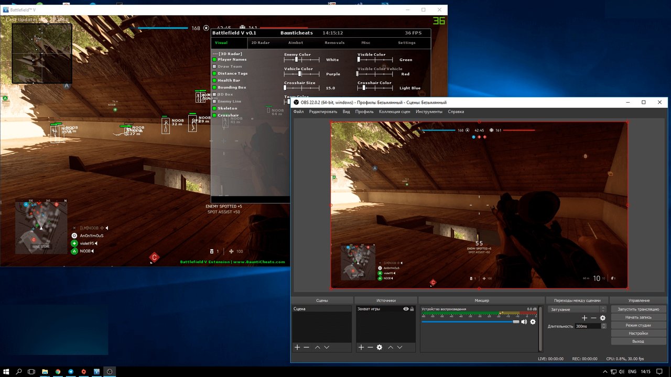Viewport: 671px width, 377px height.
Task: Switch to the 2D Radar tab
Action: tap(261, 43)
